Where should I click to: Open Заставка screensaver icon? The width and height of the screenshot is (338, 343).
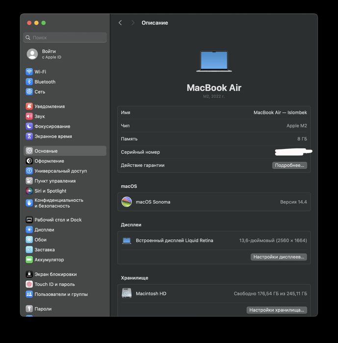[x=29, y=249]
